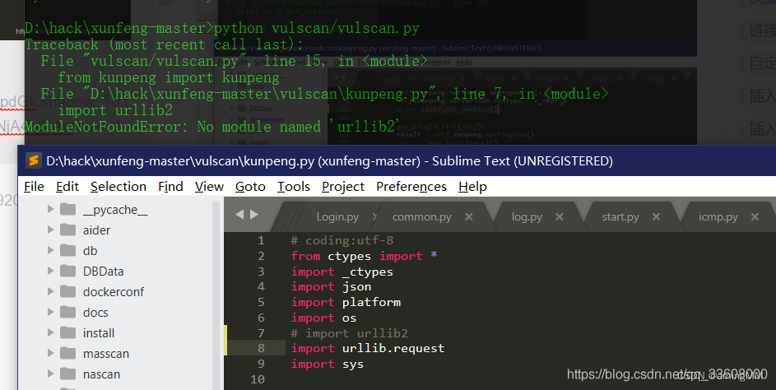Screen dimensions: 776x390
Task: Expand the masscan folder
Action: [50, 353]
